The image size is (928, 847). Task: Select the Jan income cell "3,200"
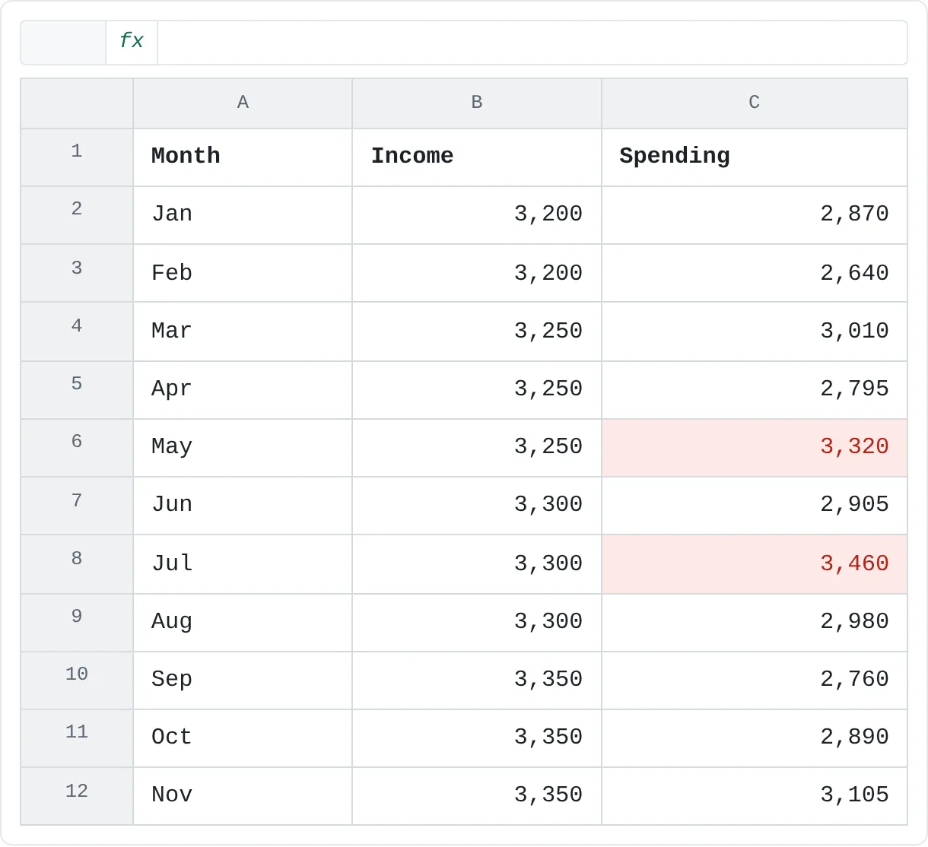pos(477,215)
